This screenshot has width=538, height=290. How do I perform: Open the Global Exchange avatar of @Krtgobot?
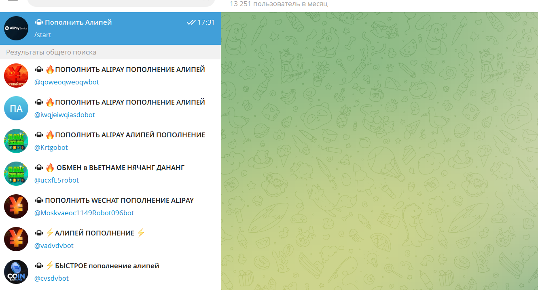pos(16,141)
